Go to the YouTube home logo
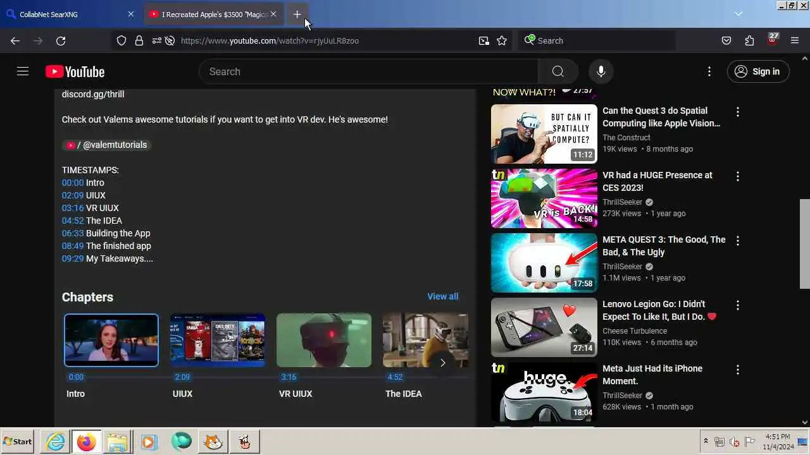This screenshot has height=455, width=810. (x=75, y=71)
